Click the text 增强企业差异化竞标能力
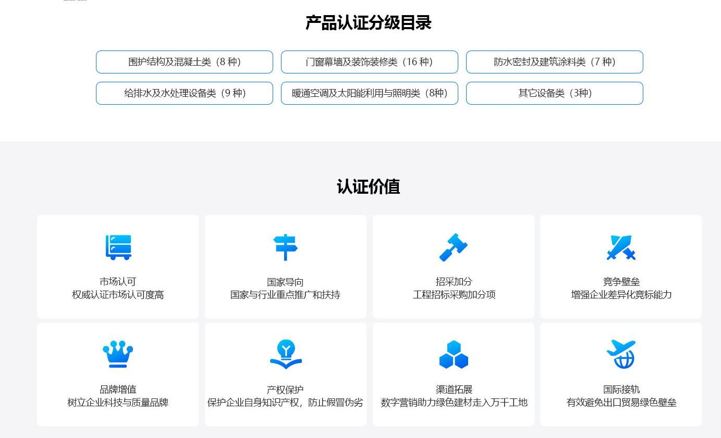 621,295
